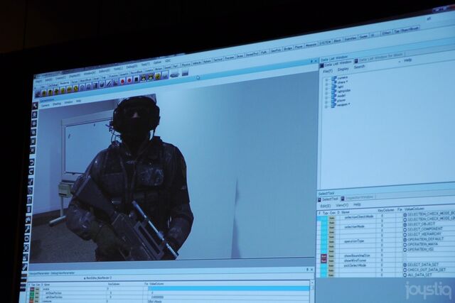This screenshot has height=303, width=455.
Task: Open Edit(E) menu in SelectTool panel
Action: pos(325,206)
